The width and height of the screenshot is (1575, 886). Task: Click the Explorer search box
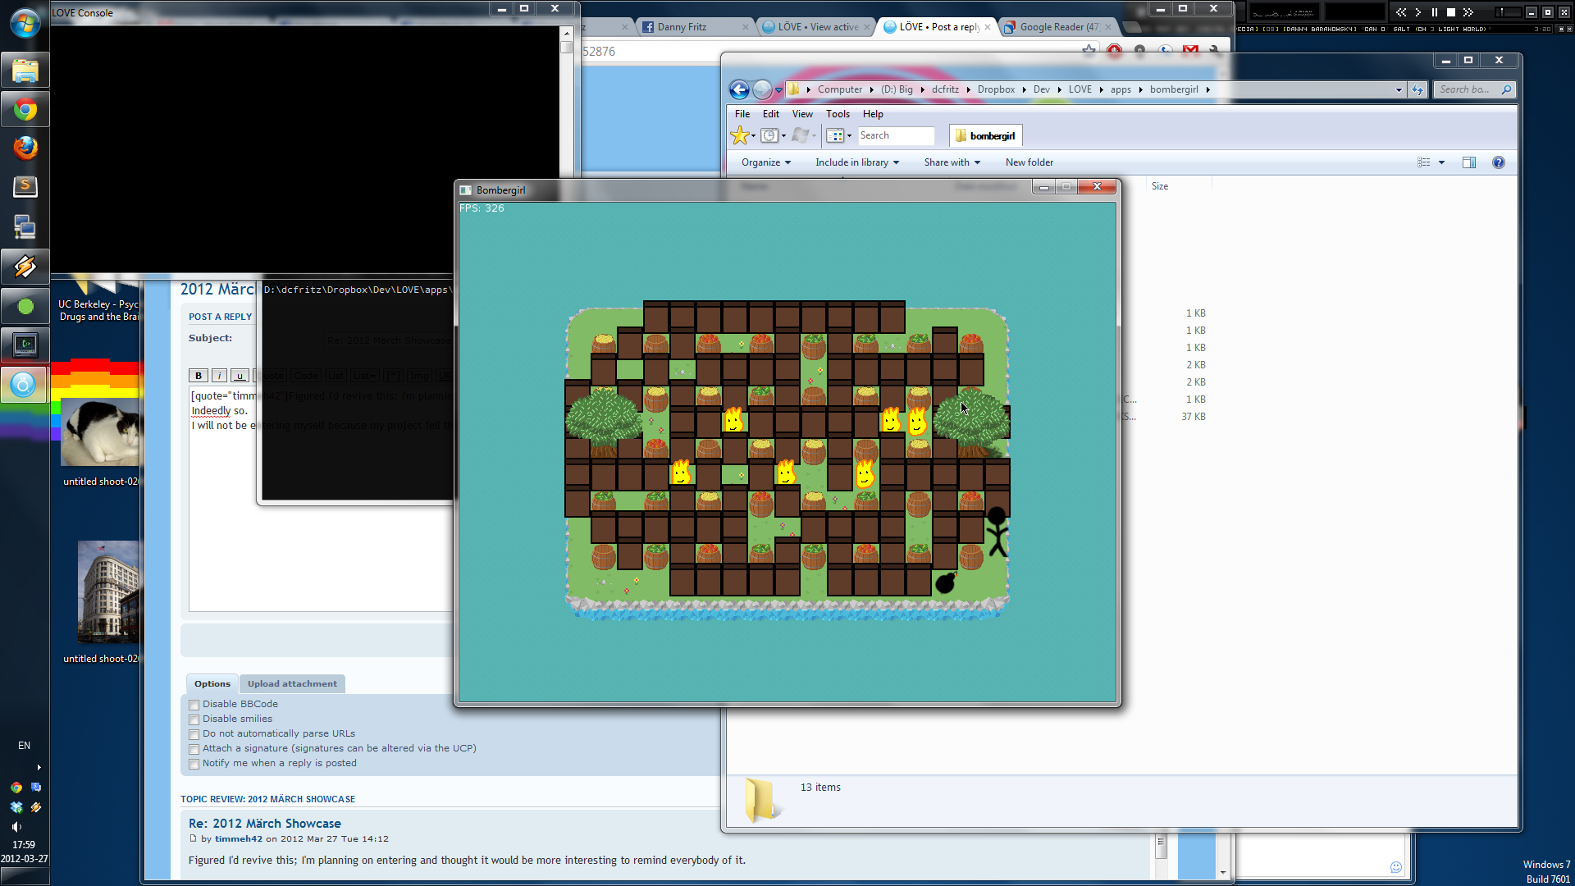pyautogui.click(x=1473, y=89)
